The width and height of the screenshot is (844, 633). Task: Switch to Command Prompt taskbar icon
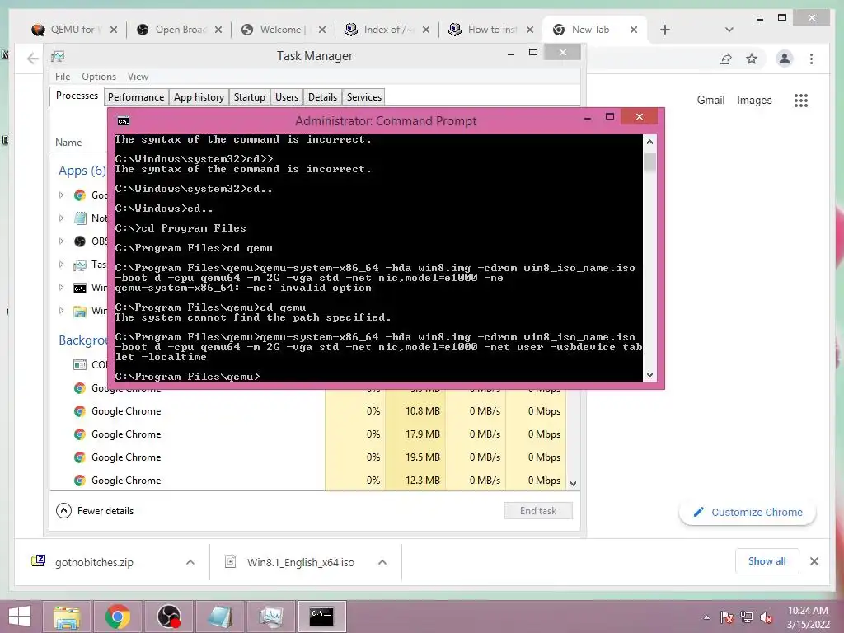coord(322,617)
